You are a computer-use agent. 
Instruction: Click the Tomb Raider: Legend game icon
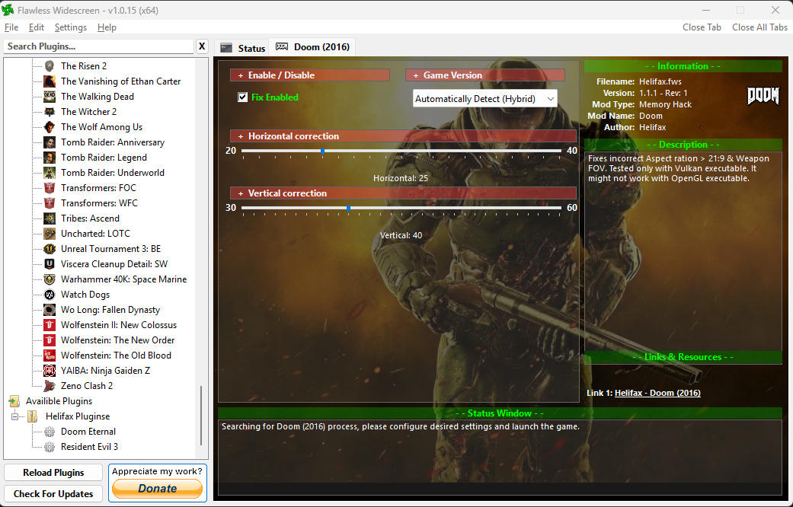tap(50, 158)
